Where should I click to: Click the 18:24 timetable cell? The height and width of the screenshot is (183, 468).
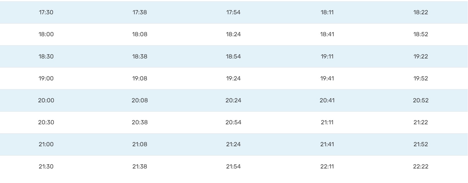tap(233, 34)
